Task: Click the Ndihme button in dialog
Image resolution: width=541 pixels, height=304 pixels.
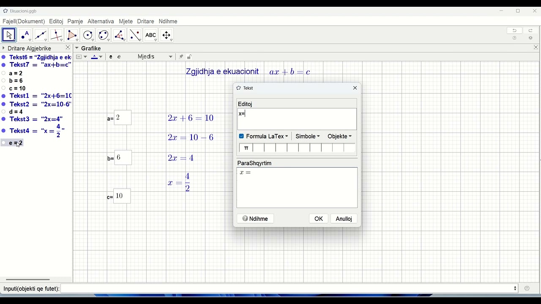Action: click(x=255, y=219)
